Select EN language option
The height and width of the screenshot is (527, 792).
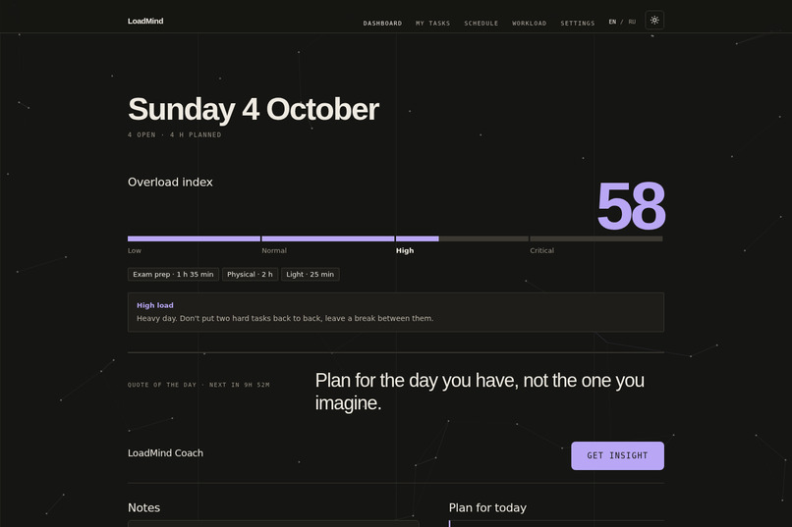[612, 22]
